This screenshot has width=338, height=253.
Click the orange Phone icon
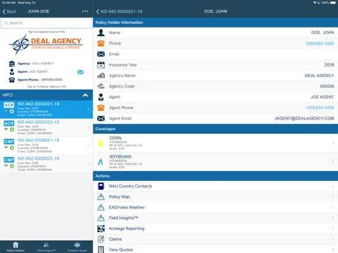click(x=101, y=43)
